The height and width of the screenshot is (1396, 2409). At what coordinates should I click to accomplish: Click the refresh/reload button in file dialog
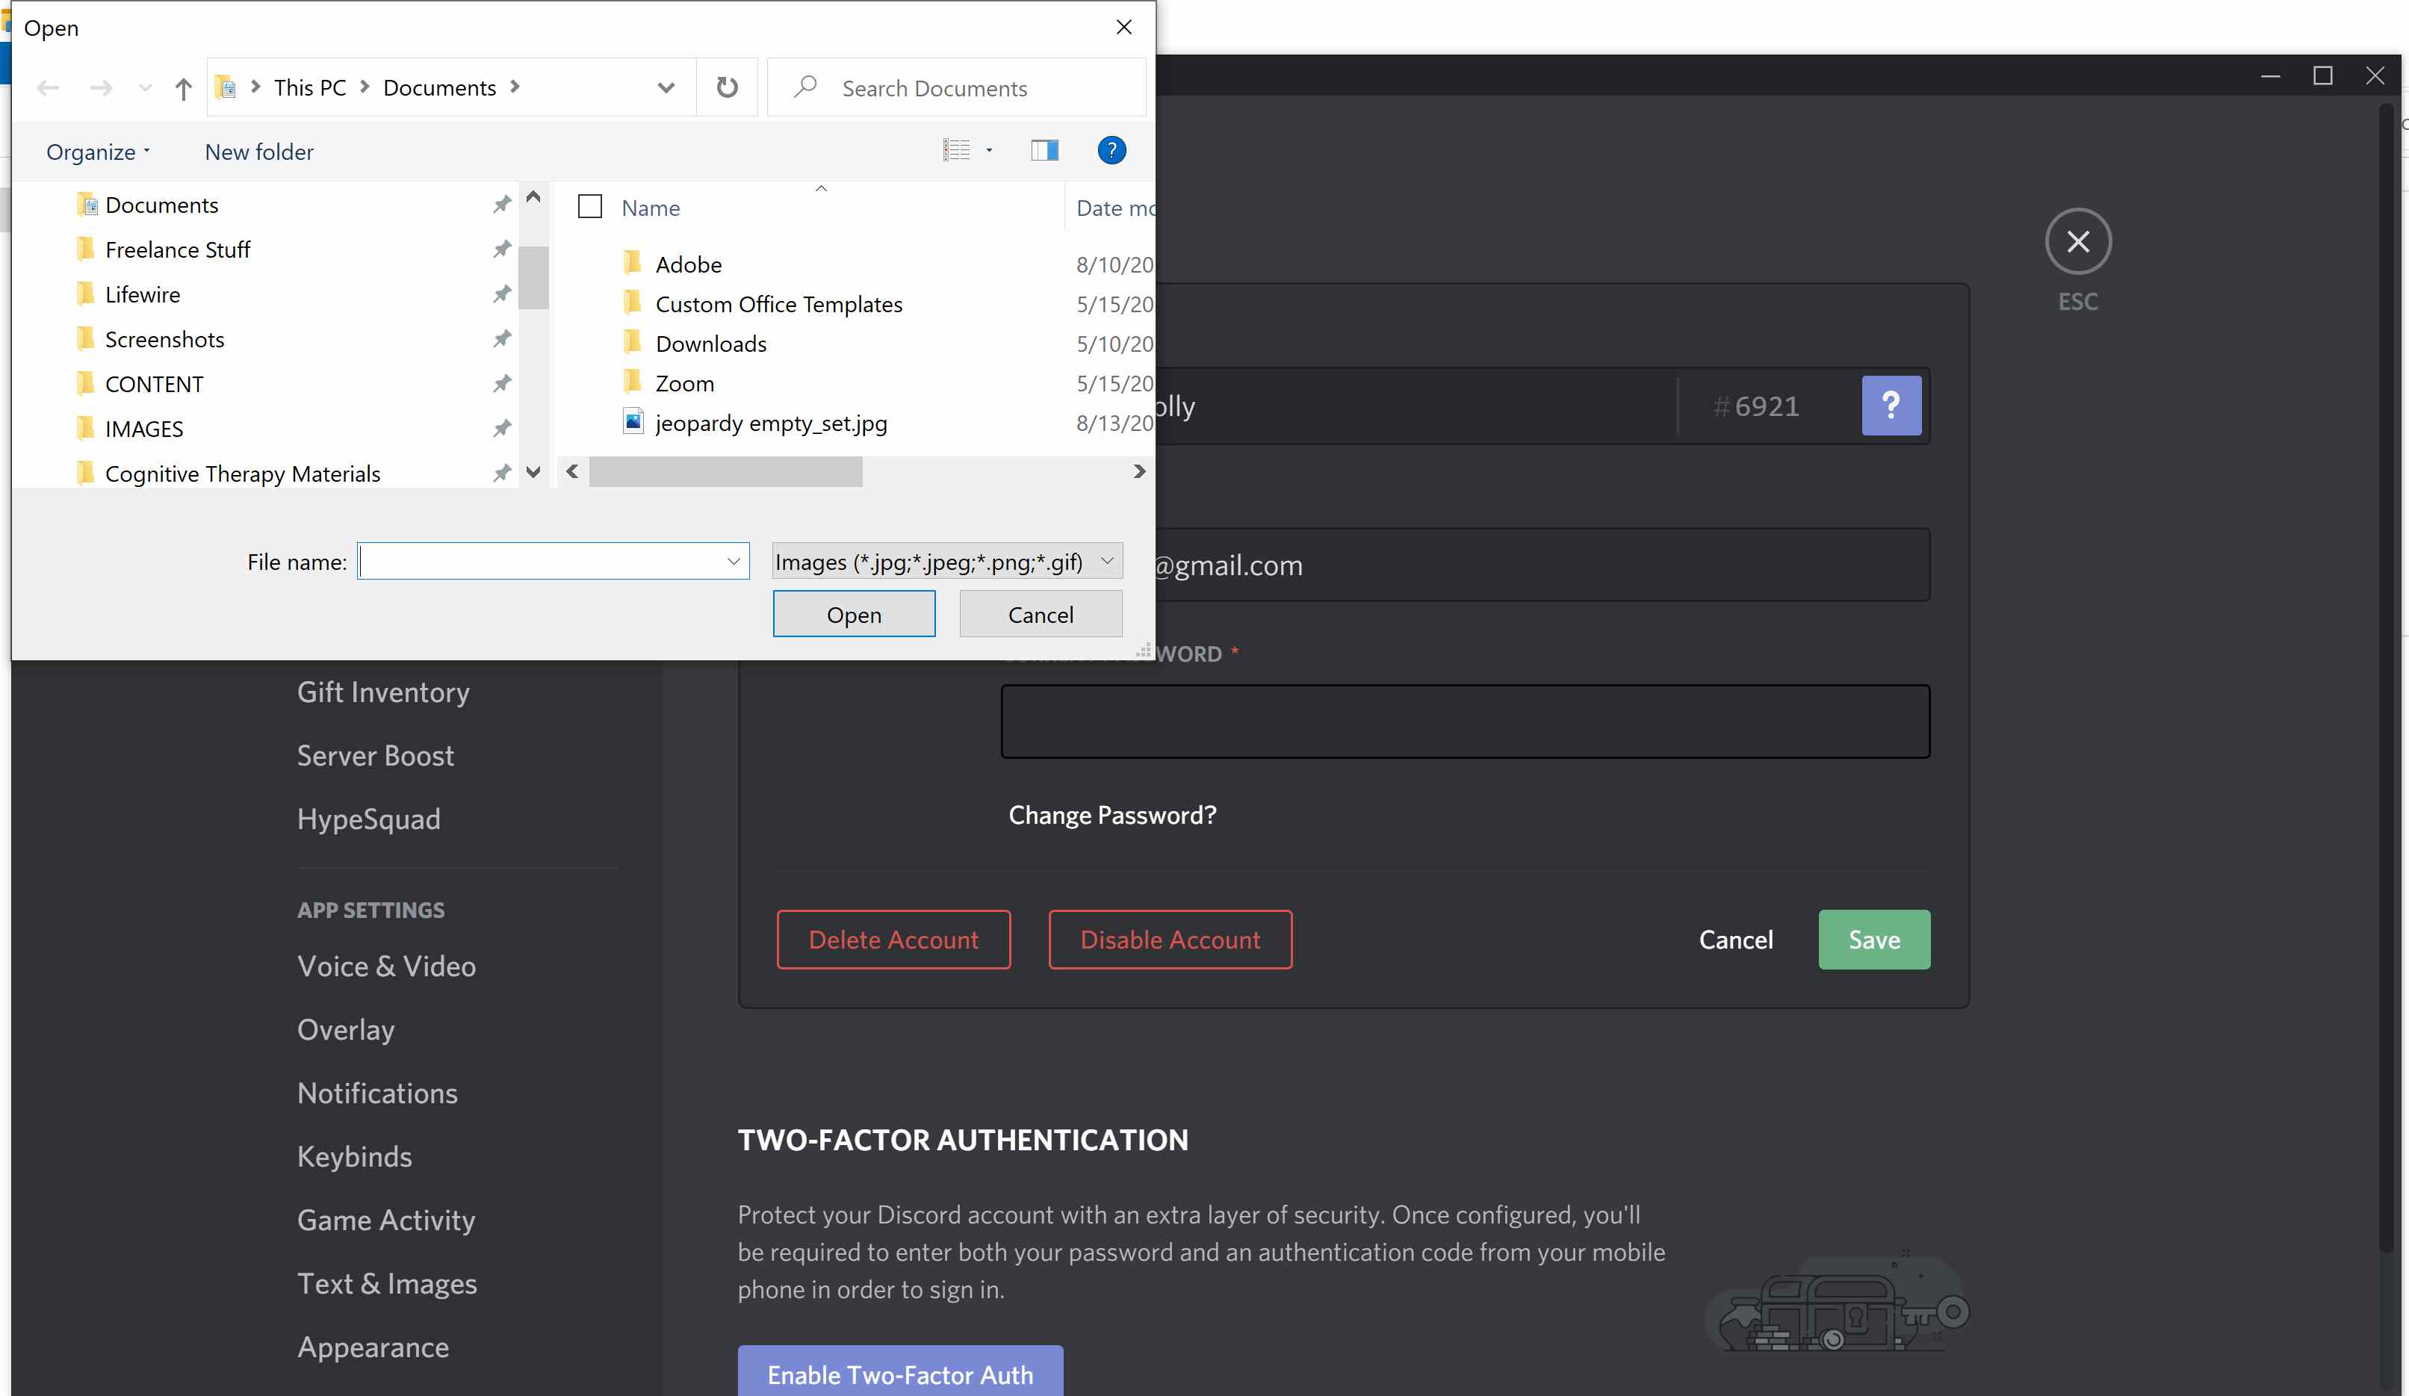point(726,87)
